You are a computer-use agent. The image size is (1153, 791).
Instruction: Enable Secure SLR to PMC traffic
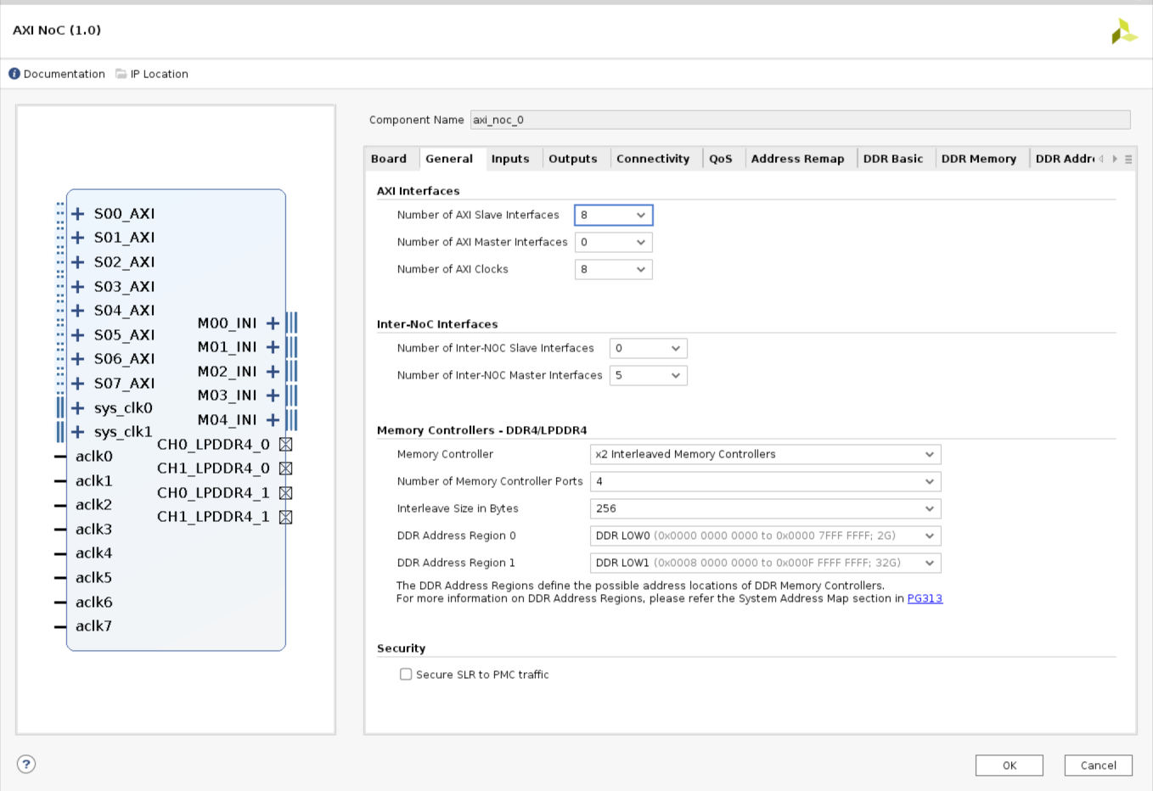click(x=406, y=675)
